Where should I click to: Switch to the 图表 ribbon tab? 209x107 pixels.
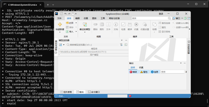click(x=94, y=18)
